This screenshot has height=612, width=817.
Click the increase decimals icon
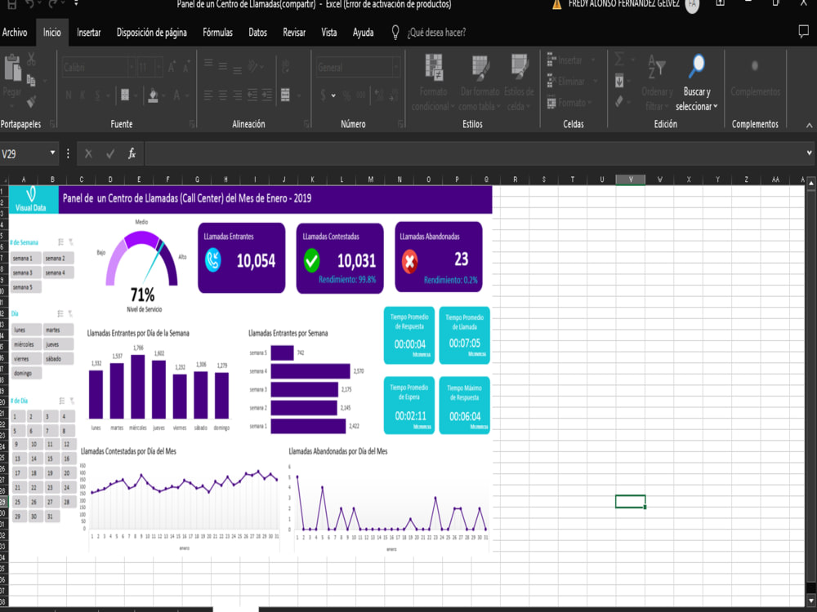point(379,95)
